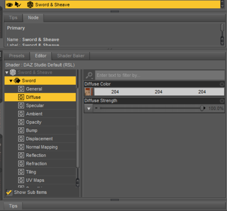Click the magnifier filter options icon
This screenshot has height=211, width=227.
click(x=89, y=75)
